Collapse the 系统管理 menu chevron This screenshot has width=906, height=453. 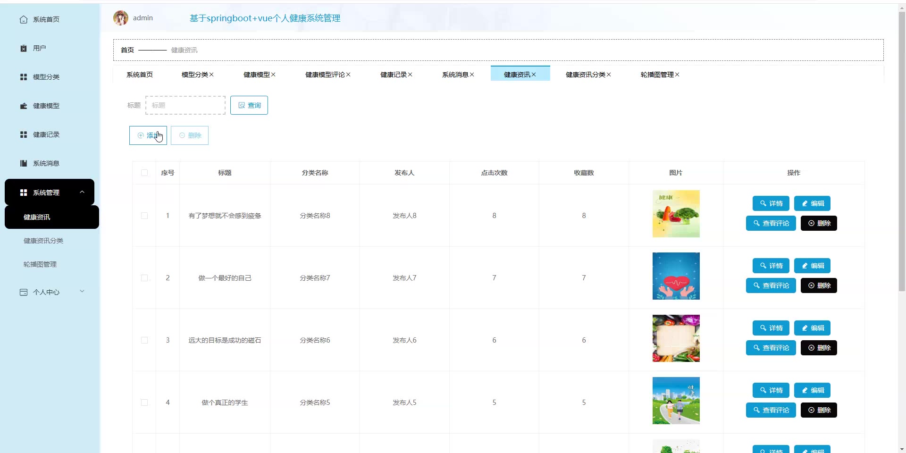coord(82,192)
